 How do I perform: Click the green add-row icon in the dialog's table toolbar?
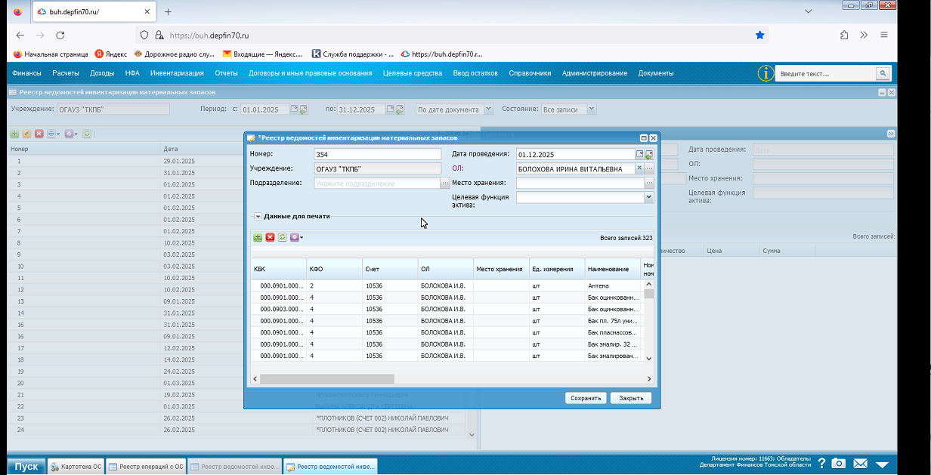(258, 237)
